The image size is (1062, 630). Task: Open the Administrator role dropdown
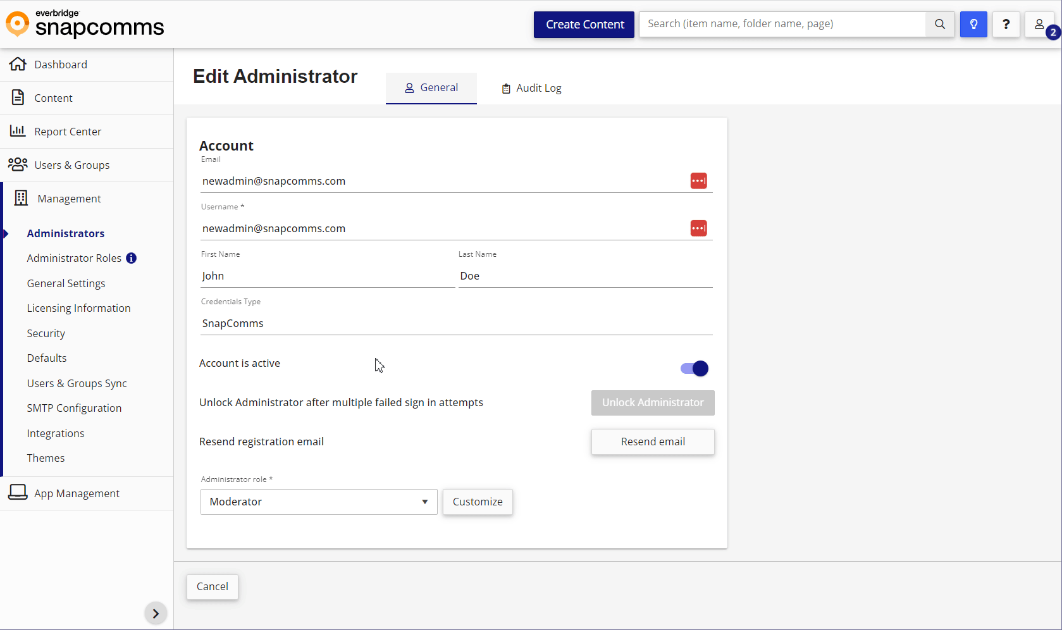tap(319, 502)
